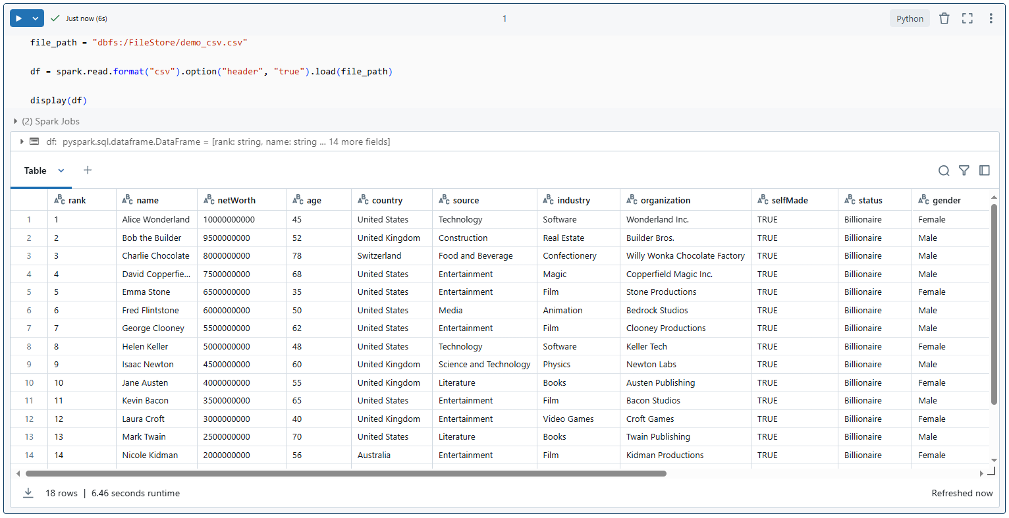Select row number 14 index cell
This screenshot has width=1009, height=518.
point(29,455)
